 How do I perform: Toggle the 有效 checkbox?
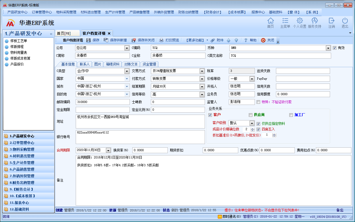coord(334,48)
